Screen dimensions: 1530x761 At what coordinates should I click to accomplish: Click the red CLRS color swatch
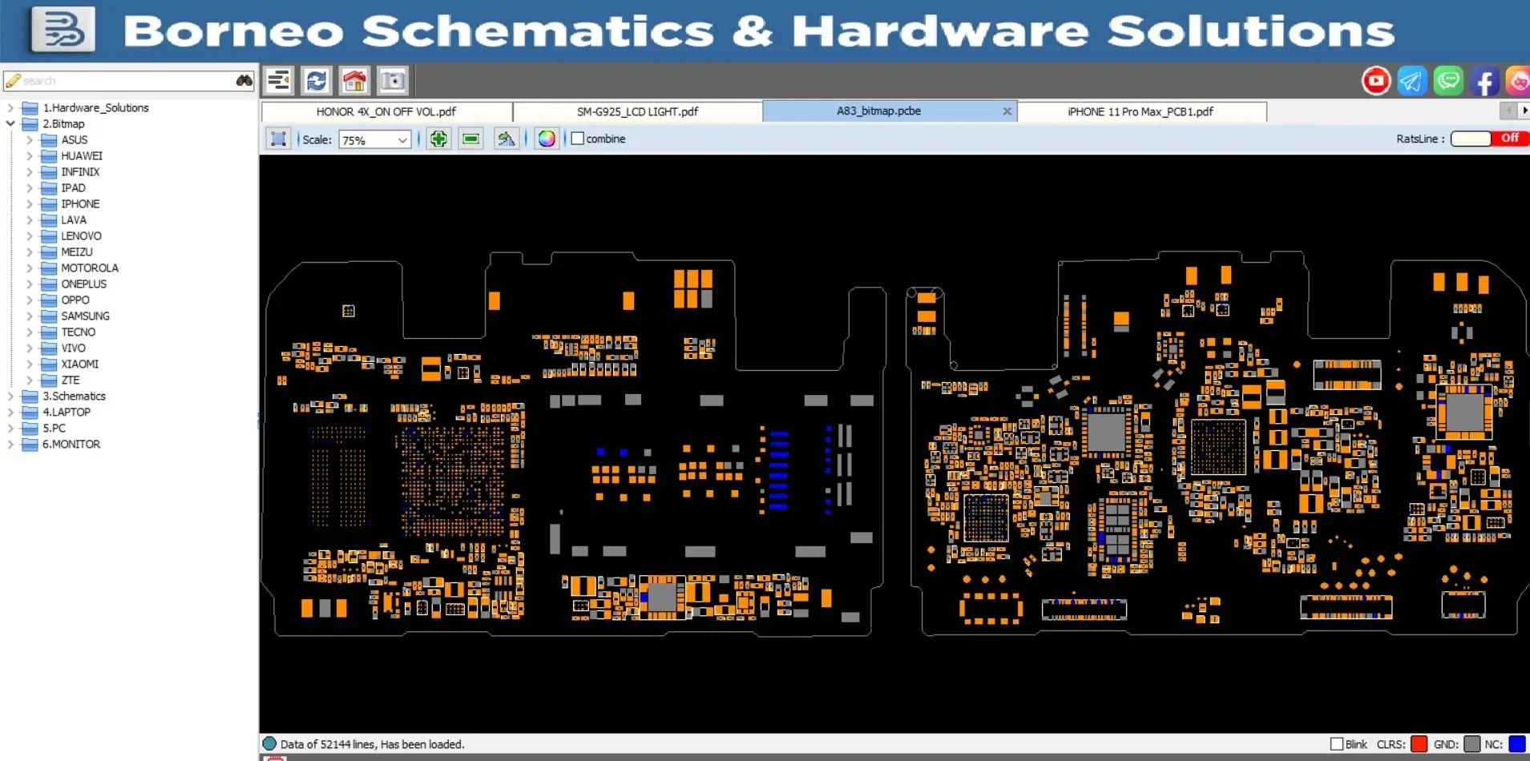pos(1419,744)
